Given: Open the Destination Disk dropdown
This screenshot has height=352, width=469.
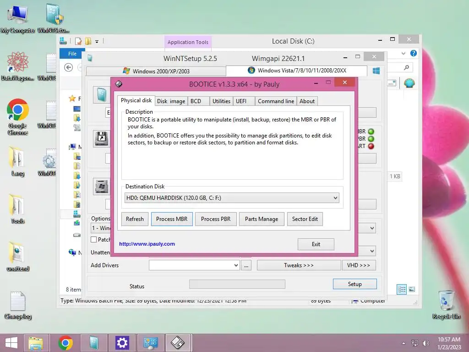Looking at the screenshot, I should [x=232, y=198].
